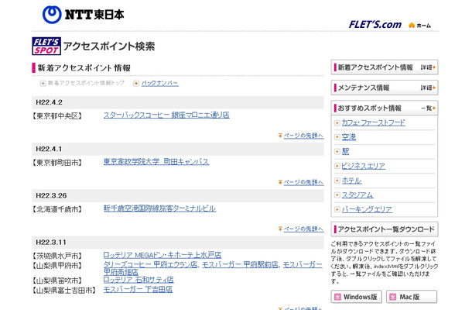
Task: Open モスバーガー 下吉田店 link
Action: [x=139, y=290]
